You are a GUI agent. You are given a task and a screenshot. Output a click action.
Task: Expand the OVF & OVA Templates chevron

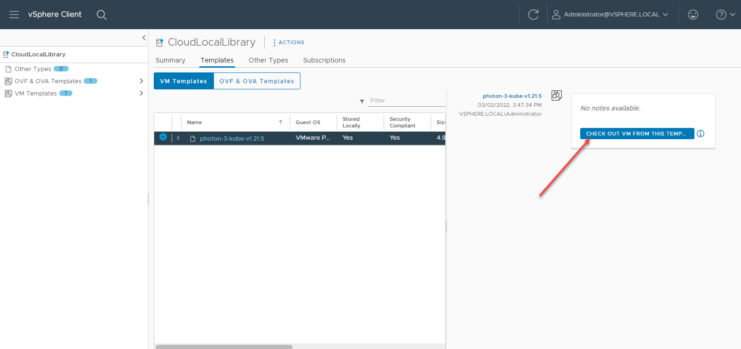[141, 81]
